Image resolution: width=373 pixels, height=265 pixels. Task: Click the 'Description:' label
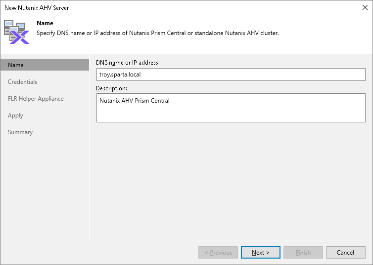[x=111, y=88]
